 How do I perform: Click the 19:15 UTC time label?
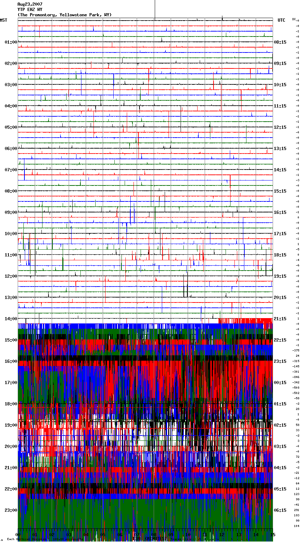pos(280,276)
